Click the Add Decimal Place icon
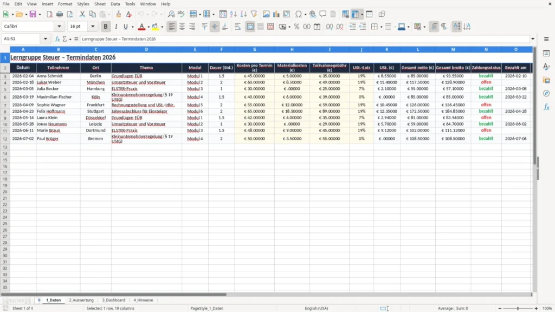The width and height of the screenshot is (555, 312). [329, 27]
